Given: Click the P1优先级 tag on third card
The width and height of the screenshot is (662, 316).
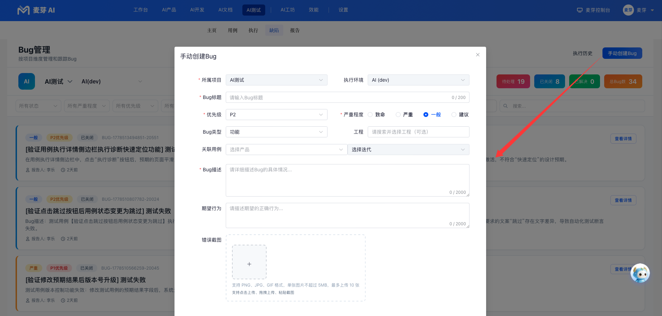Looking at the screenshot, I should click(59, 268).
